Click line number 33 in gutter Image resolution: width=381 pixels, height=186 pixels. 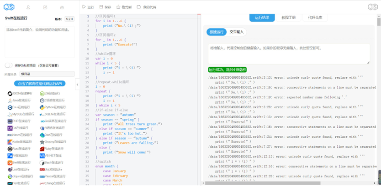[x=88, y=166]
